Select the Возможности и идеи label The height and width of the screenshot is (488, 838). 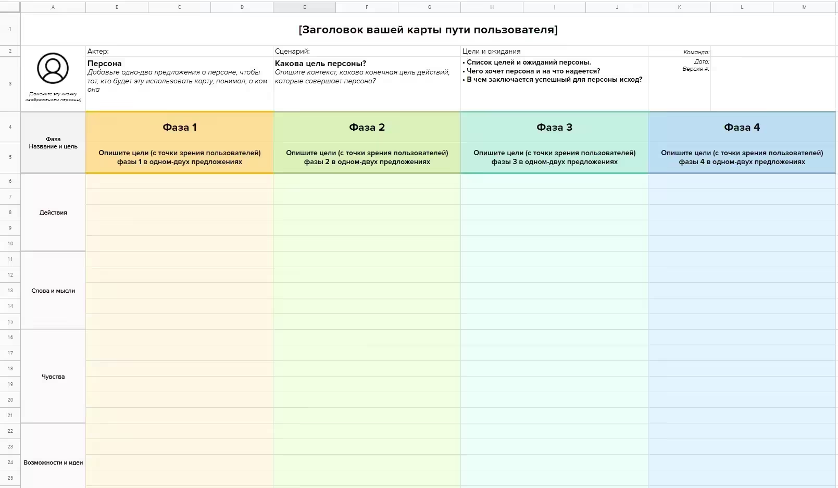coord(53,462)
